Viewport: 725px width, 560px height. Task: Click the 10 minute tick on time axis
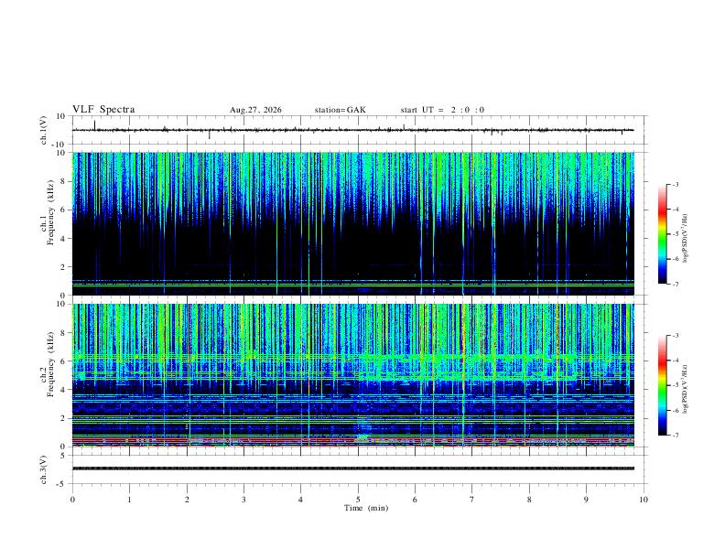point(644,500)
